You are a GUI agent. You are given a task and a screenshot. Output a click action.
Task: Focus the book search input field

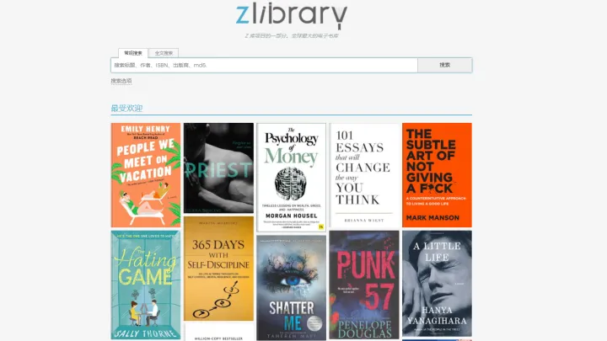[x=264, y=66]
